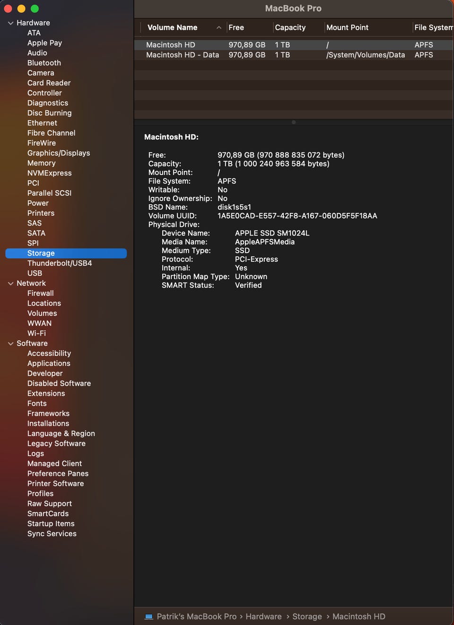Open Firewall under Network
Screen dimensions: 454x625
41,293
